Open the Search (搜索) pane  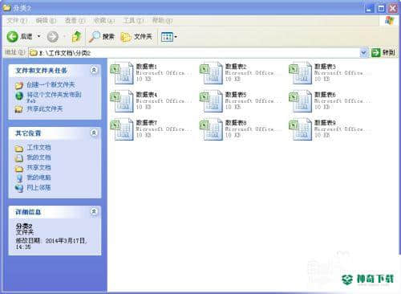[102, 37]
